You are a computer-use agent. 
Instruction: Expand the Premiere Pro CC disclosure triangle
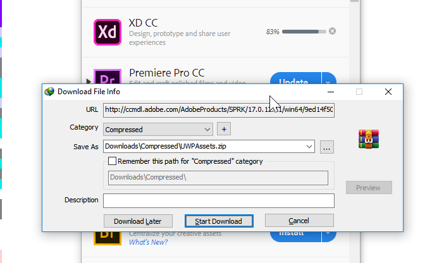tap(89, 81)
